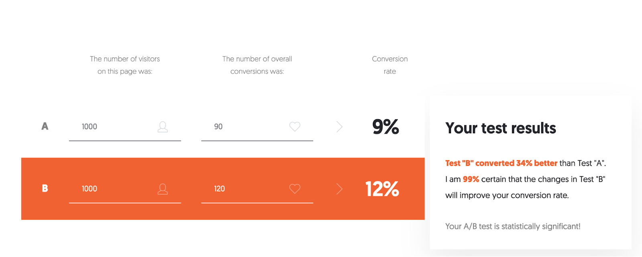Click the visitor person icon in row B
Viewport: 642px width, 257px height.
(163, 189)
